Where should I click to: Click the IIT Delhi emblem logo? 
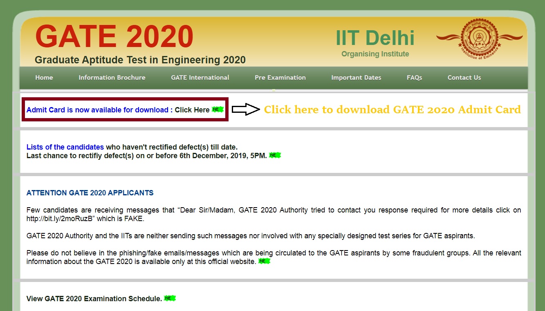click(x=479, y=38)
